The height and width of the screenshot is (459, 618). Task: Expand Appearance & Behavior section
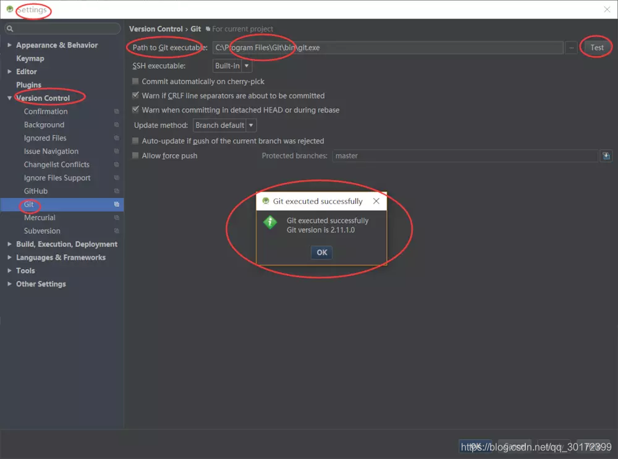pyautogui.click(x=9, y=45)
